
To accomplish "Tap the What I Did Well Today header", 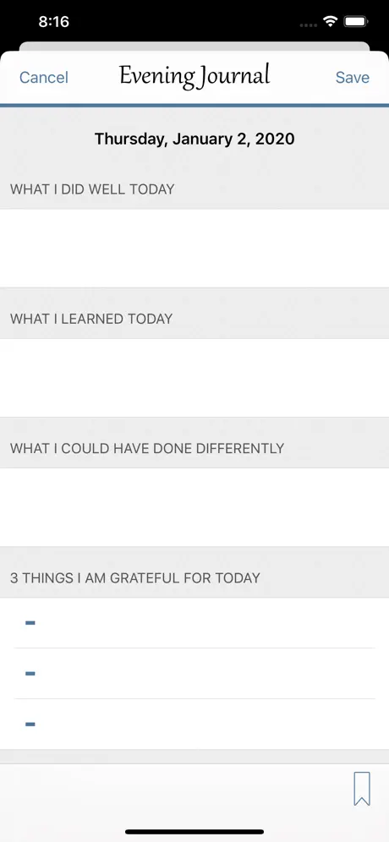I will [x=92, y=189].
